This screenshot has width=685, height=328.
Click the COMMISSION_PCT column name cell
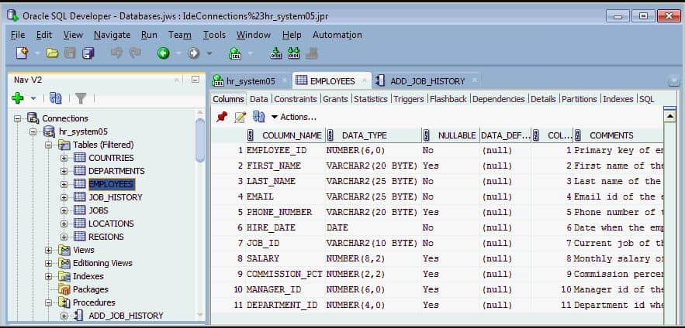[284, 274]
